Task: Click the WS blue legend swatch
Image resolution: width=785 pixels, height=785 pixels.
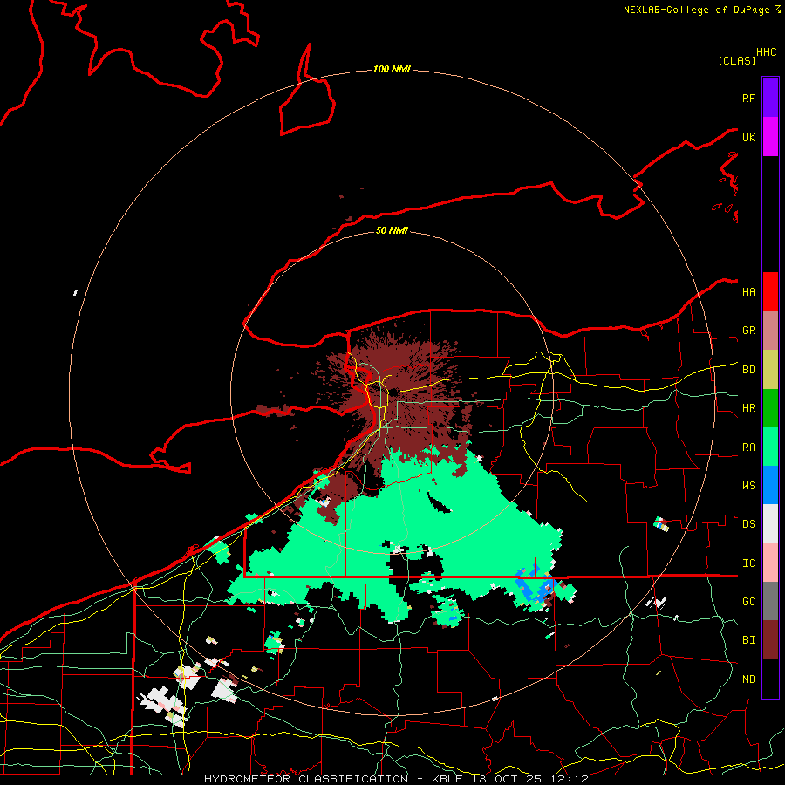Action: point(770,485)
